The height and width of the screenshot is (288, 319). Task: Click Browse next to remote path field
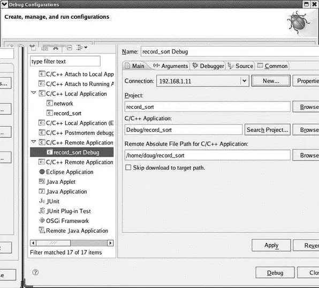click(x=306, y=156)
